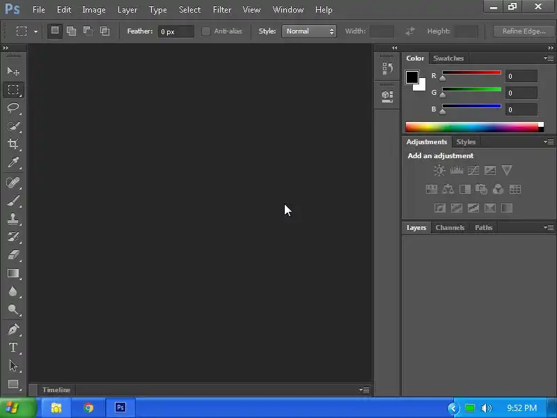Viewport: 557px width, 418px height.
Task: Select the Blur tool
Action: [x=13, y=291]
